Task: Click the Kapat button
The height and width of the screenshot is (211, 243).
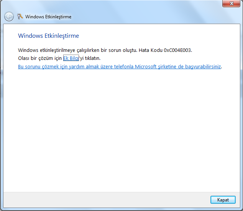Action: pyautogui.click(x=223, y=200)
